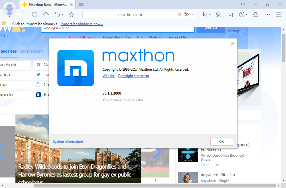Click trending topic Liverpool F.c.
286x188 pixels.
(x=178, y=37)
